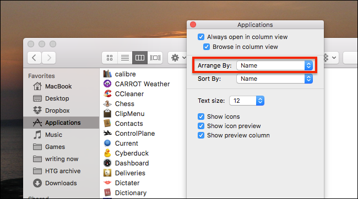Toggle Show preview column checkbox
Viewport: 358px width, 199px height.
[x=201, y=135]
